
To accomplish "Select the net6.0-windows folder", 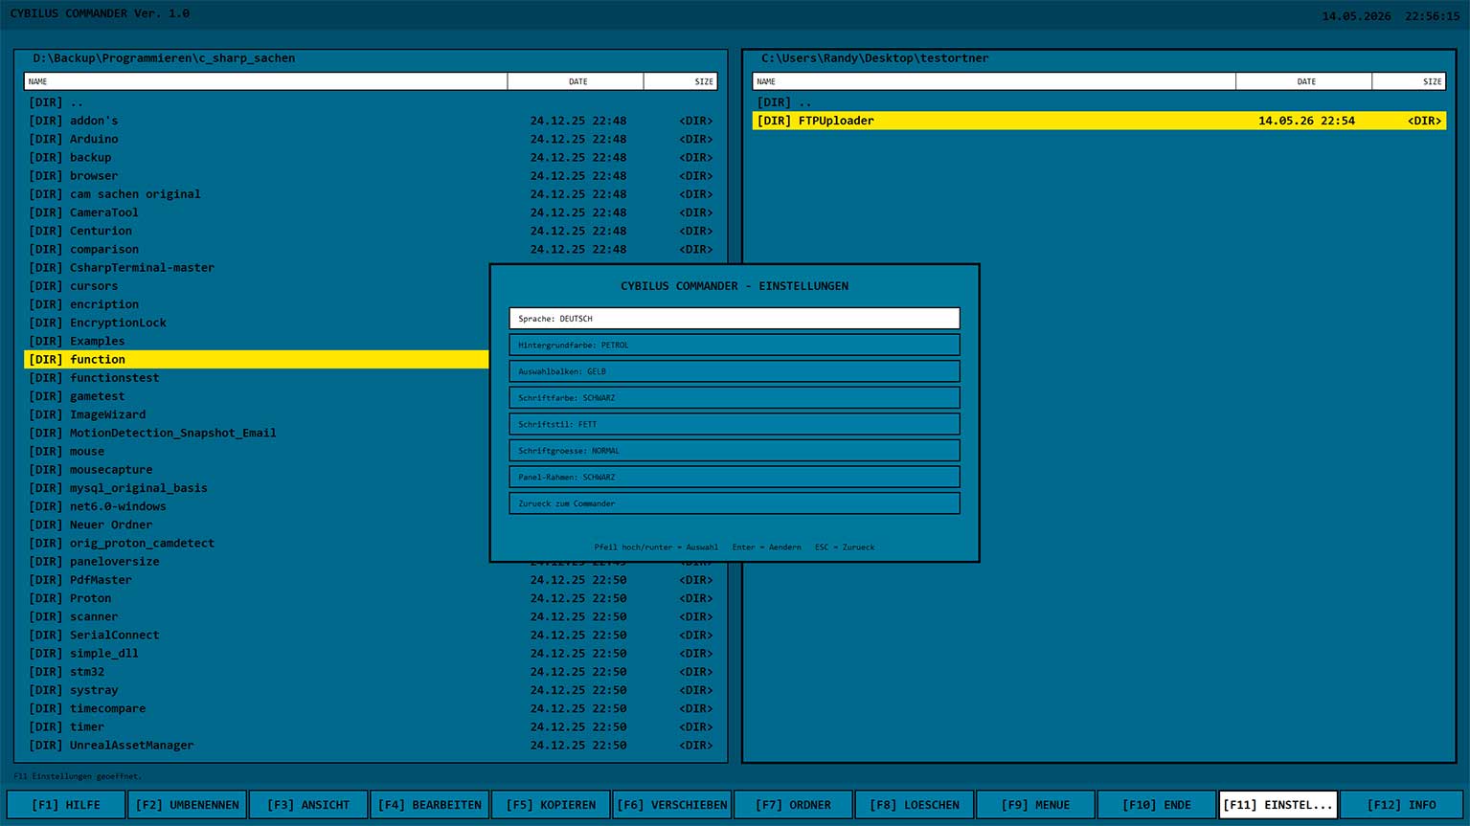I will pos(257,506).
